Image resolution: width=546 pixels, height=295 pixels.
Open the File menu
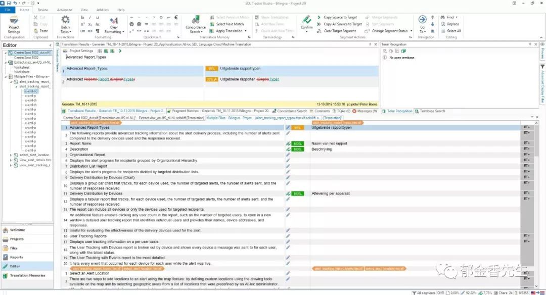(8, 10)
